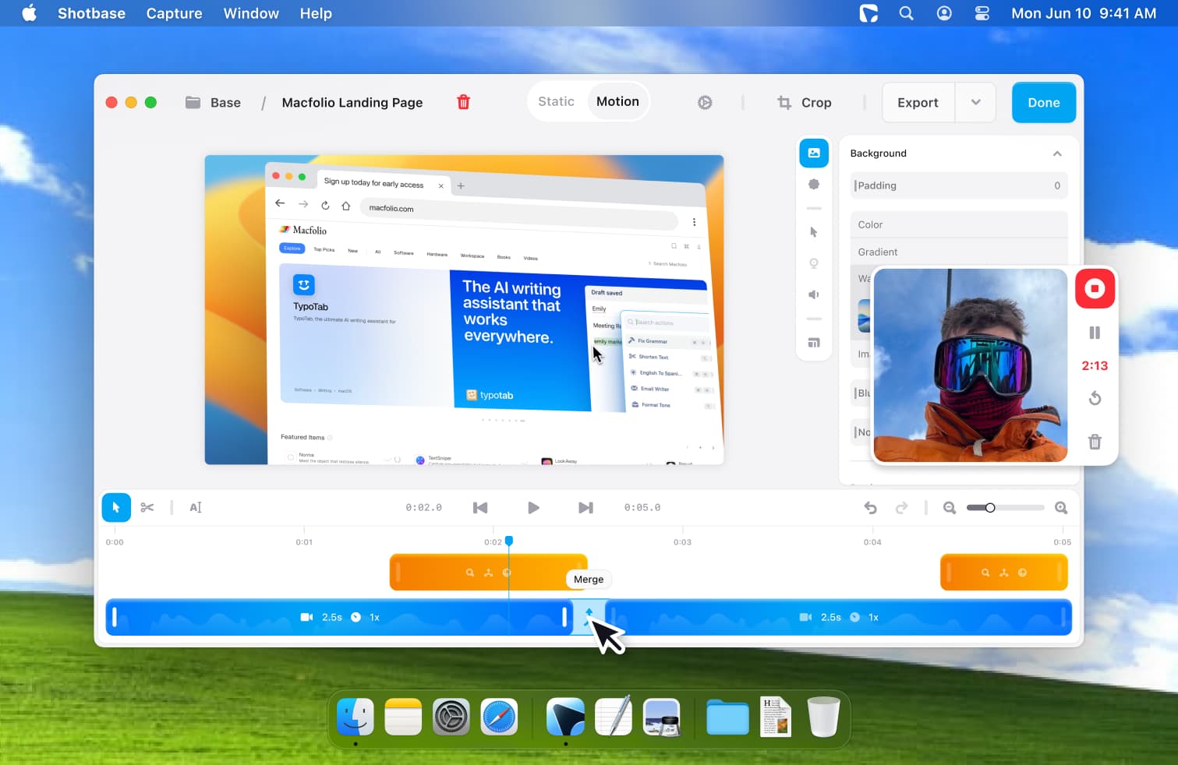Select the Color background option
Viewport: 1178px width, 765px height.
click(x=958, y=224)
